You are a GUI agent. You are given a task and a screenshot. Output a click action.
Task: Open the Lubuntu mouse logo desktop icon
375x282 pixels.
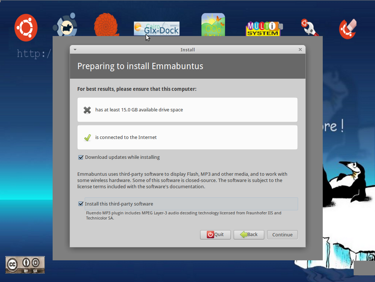point(65,25)
